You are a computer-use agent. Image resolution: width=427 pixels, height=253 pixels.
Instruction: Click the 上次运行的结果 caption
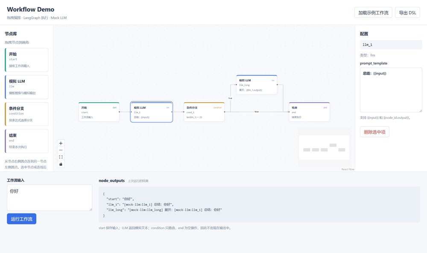point(138,181)
